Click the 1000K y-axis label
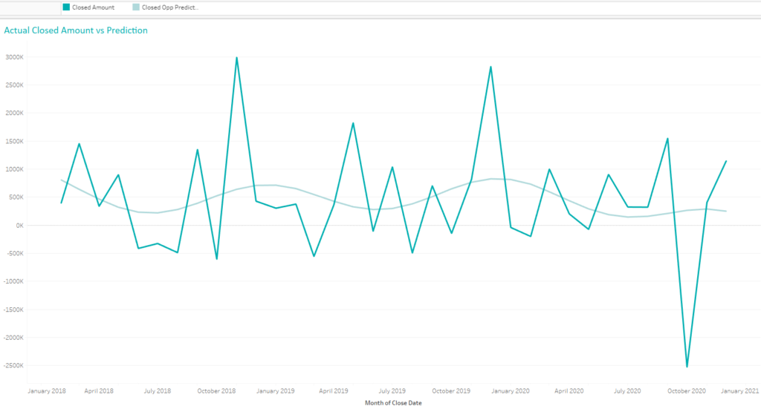 point(15,169)
